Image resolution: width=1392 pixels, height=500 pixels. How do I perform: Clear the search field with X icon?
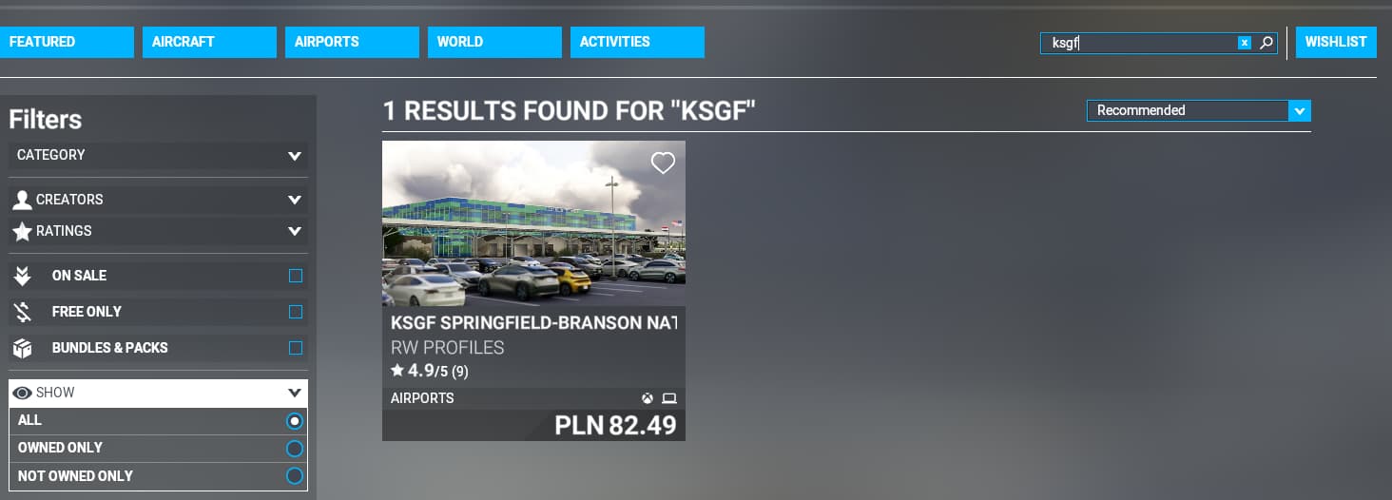(x=1244, y=43)
